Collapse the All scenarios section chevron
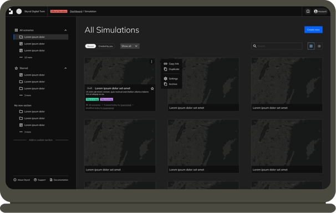Image resolution: width=336 pixels, height=213 pixels. tap(65, 30)
